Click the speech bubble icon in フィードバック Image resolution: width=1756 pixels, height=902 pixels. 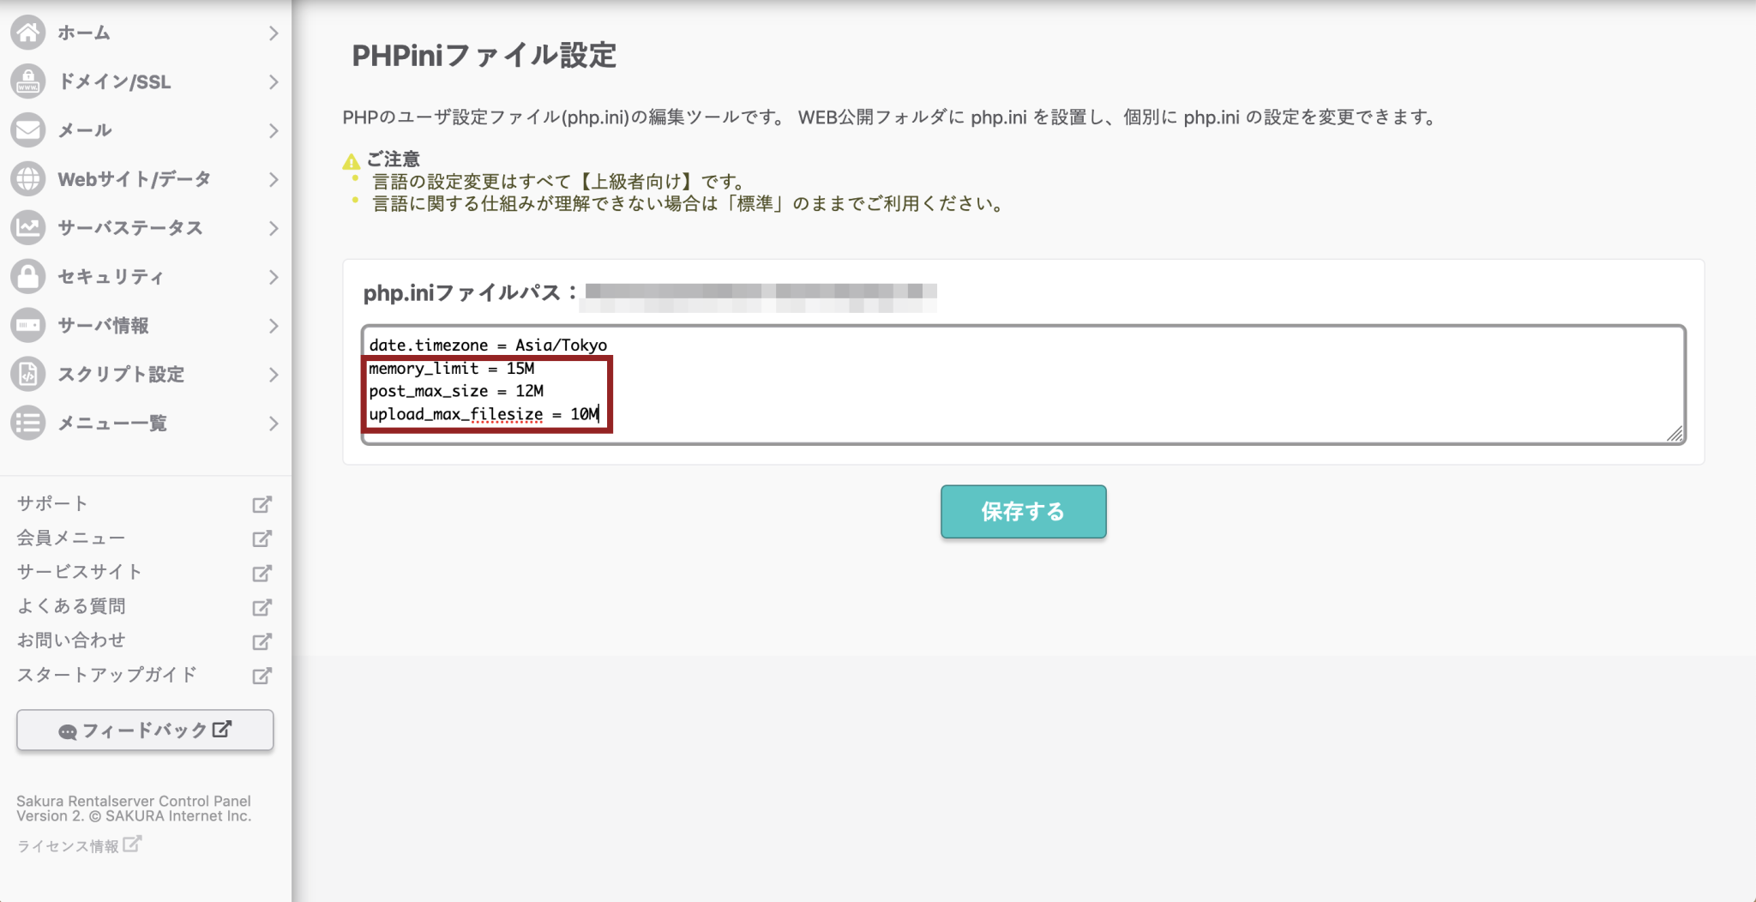tap(69, 730)
